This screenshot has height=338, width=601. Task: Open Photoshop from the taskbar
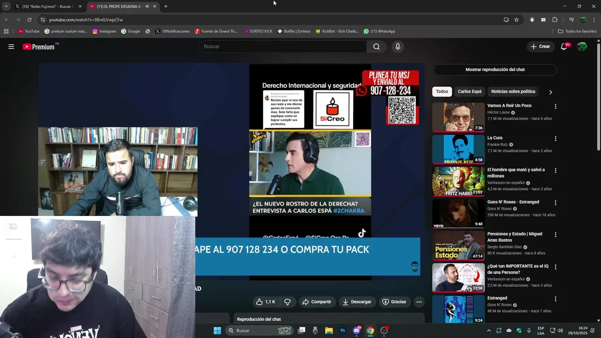pyautogui.click(x=343, y=330)
